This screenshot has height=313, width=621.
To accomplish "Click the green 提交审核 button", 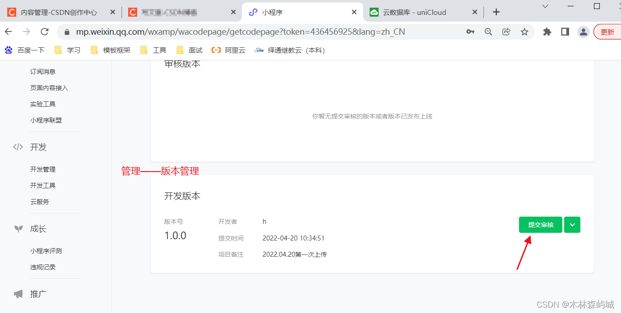I will tap(540, 225).
